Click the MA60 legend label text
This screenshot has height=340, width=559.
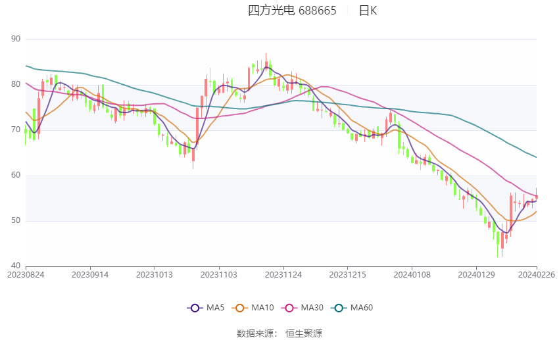362,308
